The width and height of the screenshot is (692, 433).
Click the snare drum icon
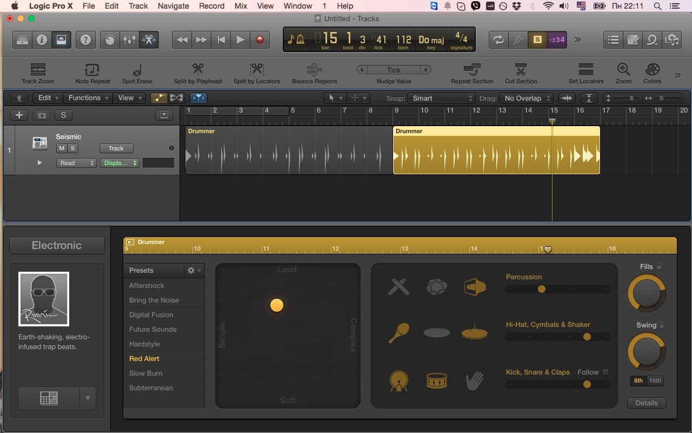pos(436,380)
